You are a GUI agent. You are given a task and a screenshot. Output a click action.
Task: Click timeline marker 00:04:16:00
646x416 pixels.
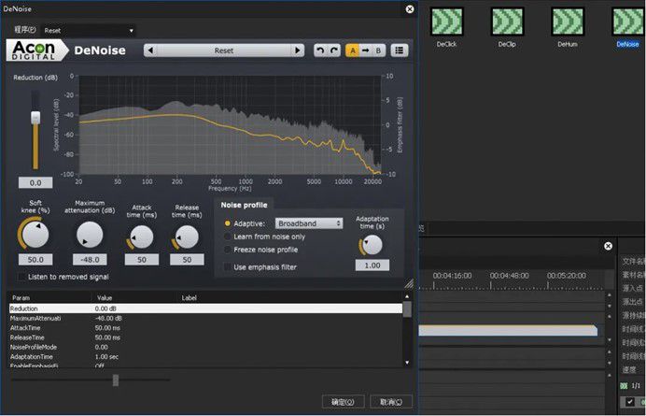[453, 276]
